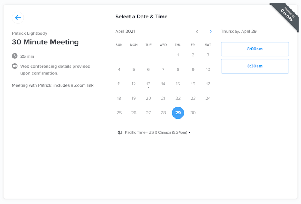Click on April 1 in the calendar
301x204 pixels.
tap(178, 55)
